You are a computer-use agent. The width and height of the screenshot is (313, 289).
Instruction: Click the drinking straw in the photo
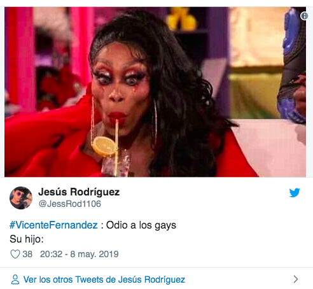point(116,146)
